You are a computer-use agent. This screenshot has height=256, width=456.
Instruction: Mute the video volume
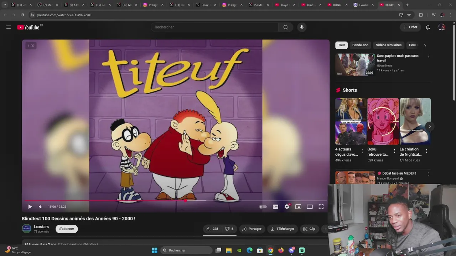pyautogui.click(x=41, y=207)
